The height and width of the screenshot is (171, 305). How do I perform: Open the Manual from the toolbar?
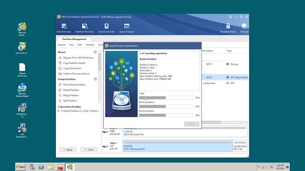(x=244, y=28)
